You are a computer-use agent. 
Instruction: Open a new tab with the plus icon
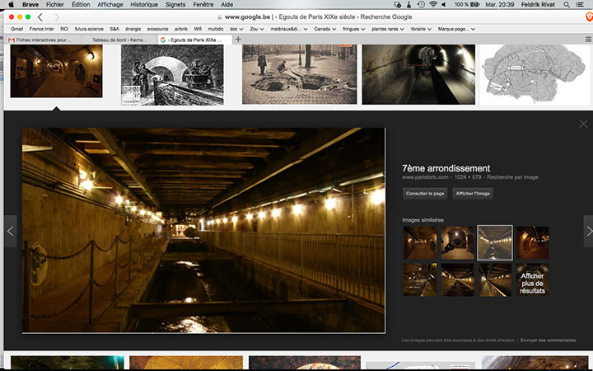[x=238, y=39]
